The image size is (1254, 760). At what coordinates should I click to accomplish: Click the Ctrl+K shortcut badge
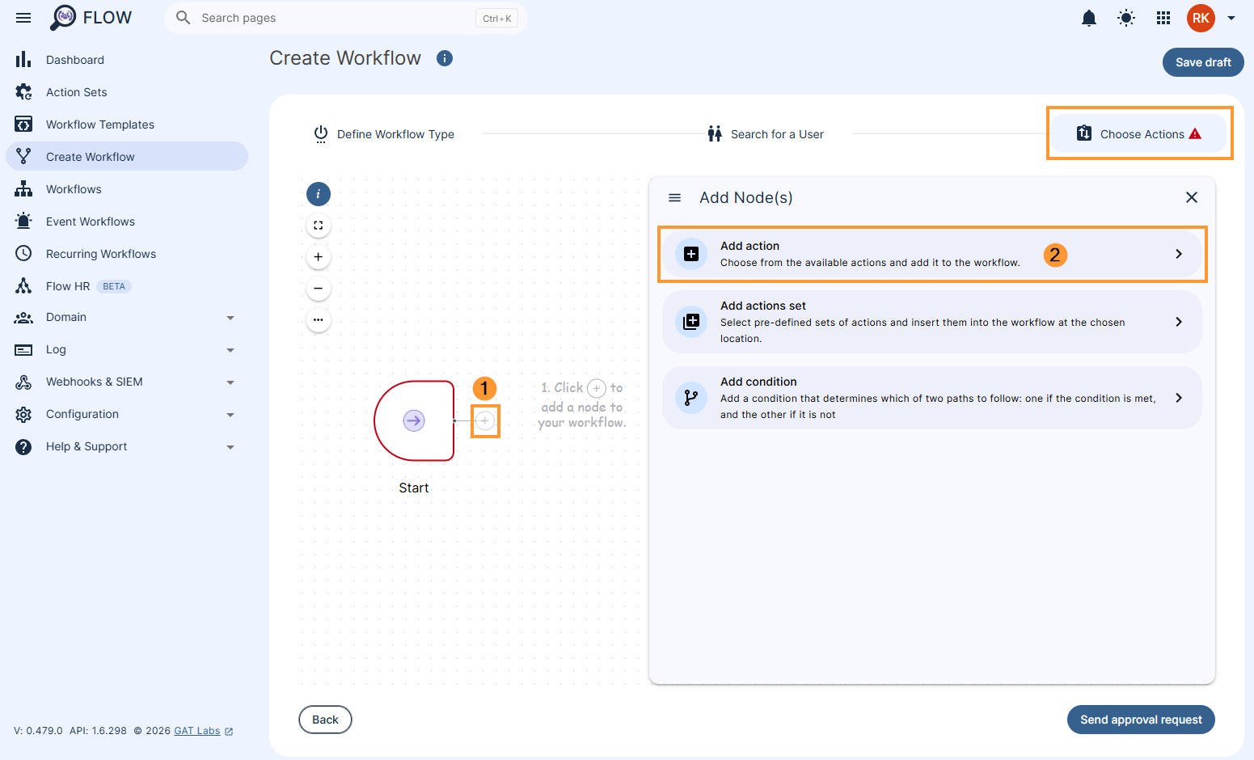[x=497, y=19]
